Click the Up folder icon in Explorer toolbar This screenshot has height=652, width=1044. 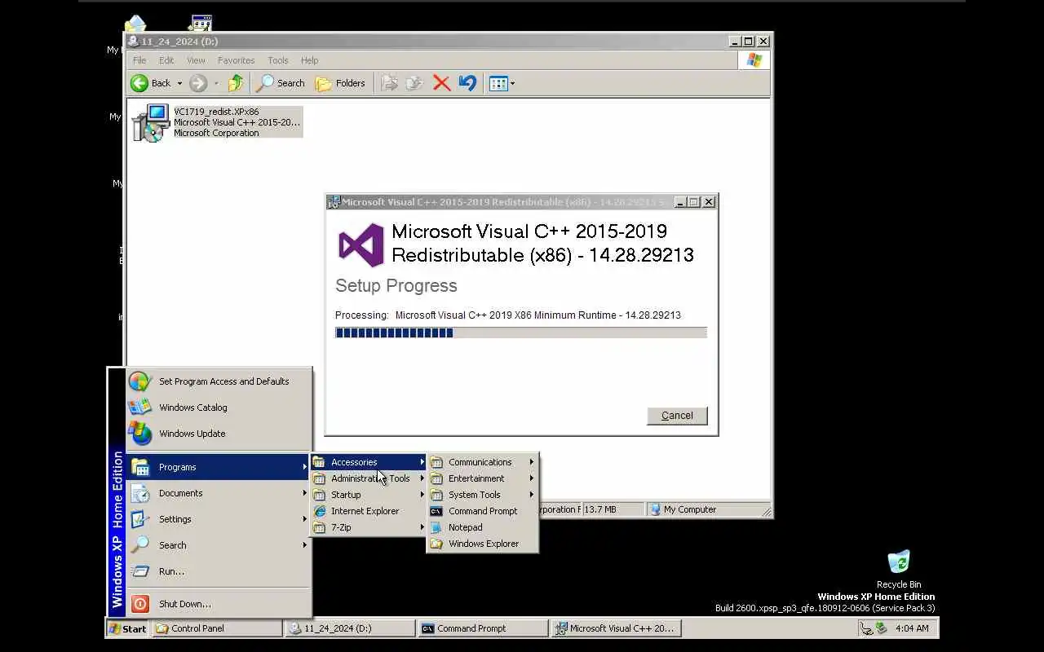point(236,83)
